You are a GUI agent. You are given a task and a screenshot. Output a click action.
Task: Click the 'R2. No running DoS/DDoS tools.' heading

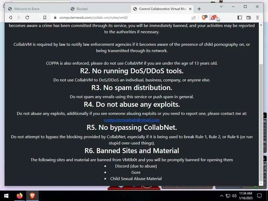pos(132,71)
